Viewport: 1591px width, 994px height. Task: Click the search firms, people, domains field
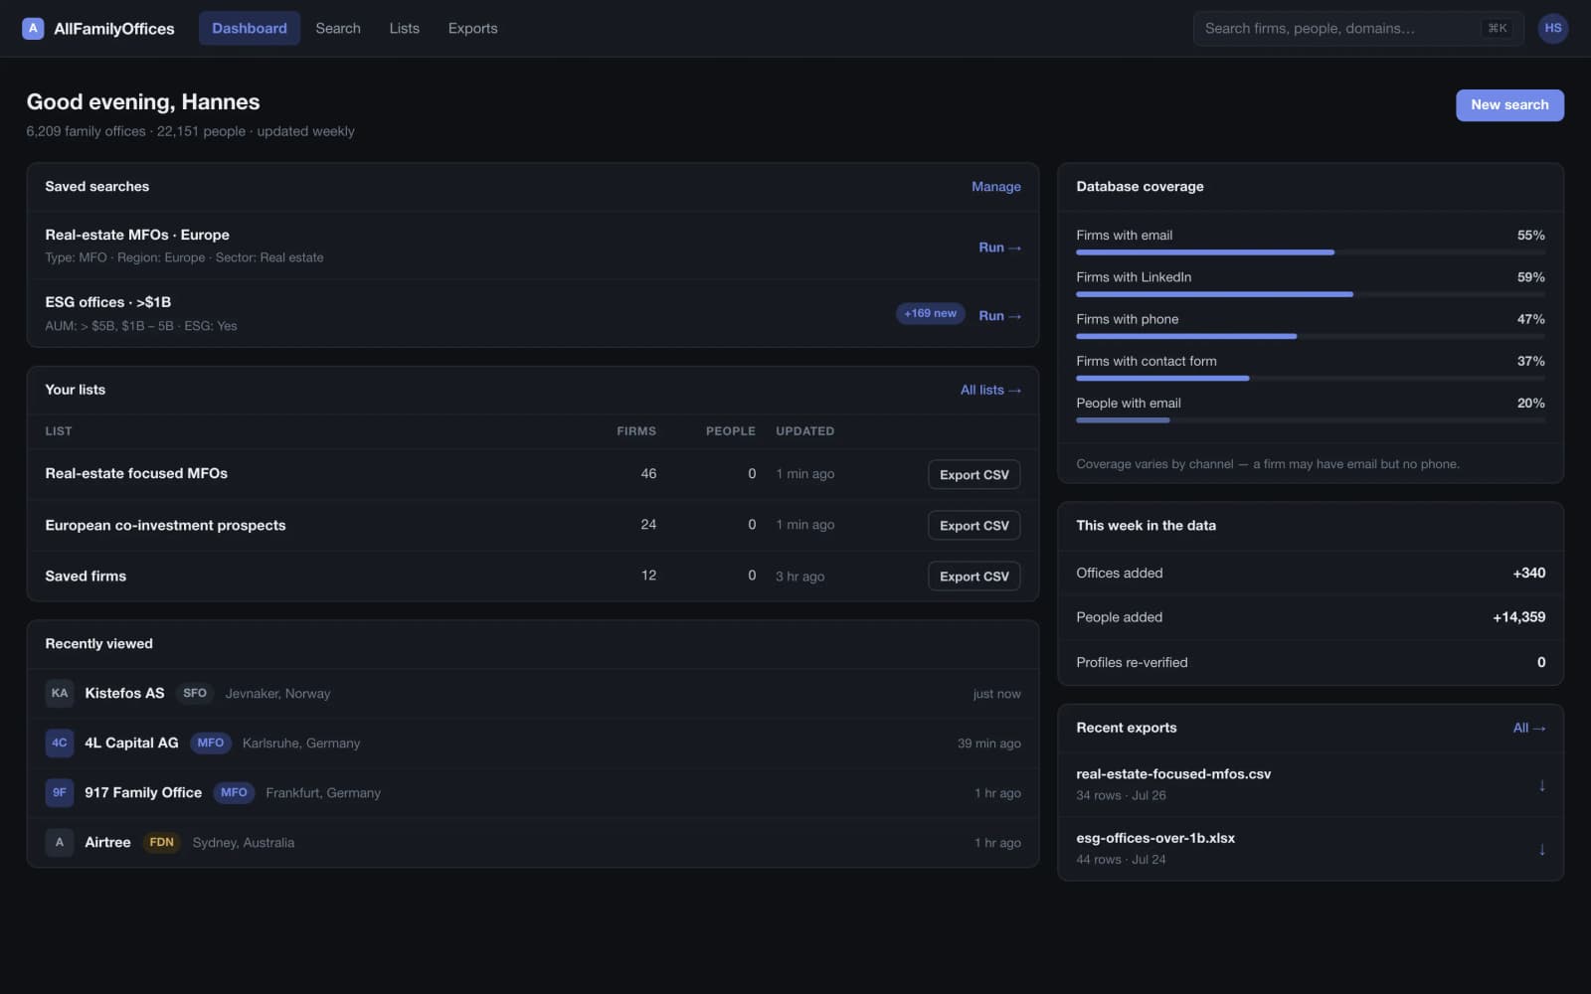click(1357, 28)
